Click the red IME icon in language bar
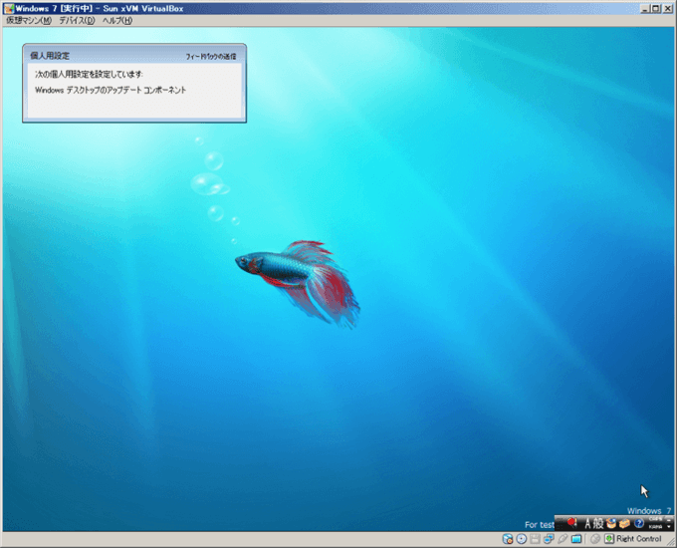Screen dimensions: 677x548 (572, 522)
